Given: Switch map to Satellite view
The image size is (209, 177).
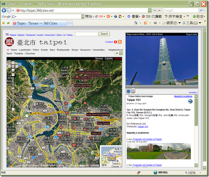Looking at the screenshot, I should [x=109, y=59].
